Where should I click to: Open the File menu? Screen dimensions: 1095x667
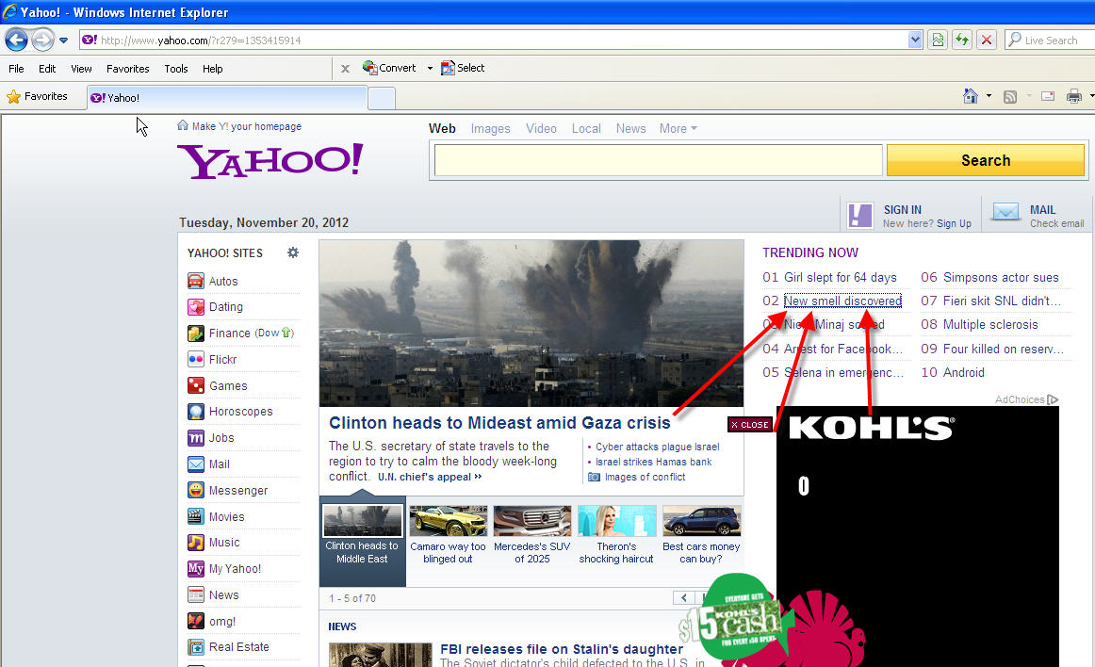pos(16,69)
